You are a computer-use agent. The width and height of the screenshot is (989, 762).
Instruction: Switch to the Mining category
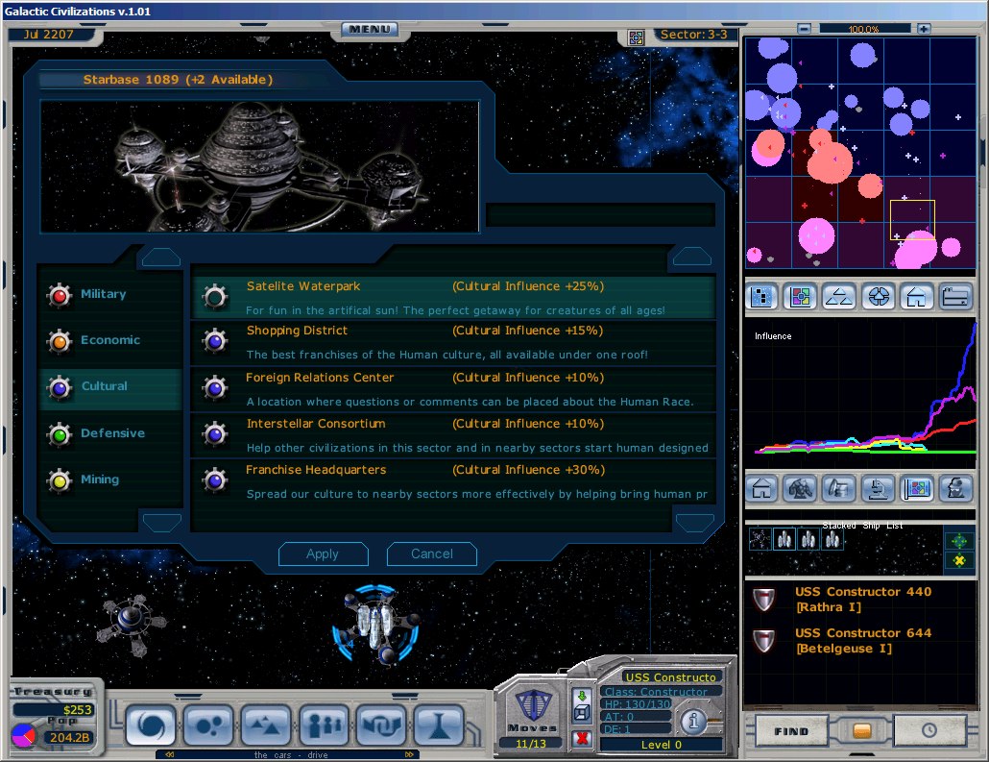111,479
